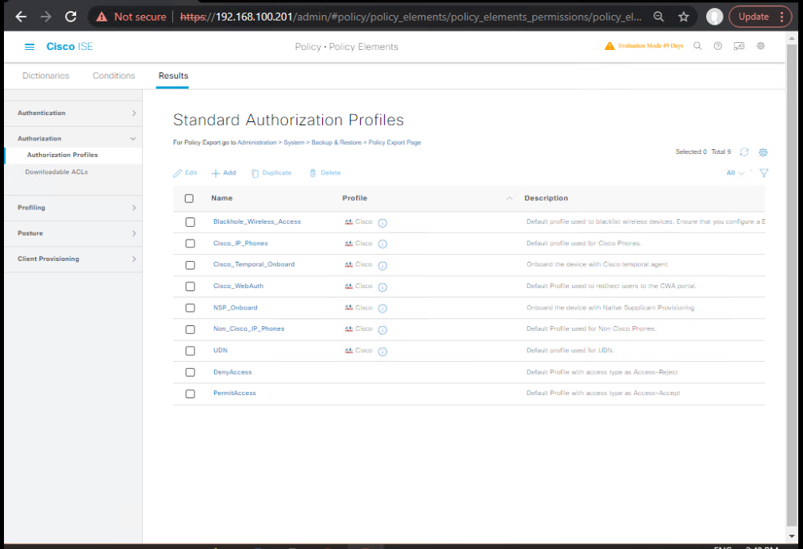
Task: Open the ISE settings gear in header
Action: 761,46
